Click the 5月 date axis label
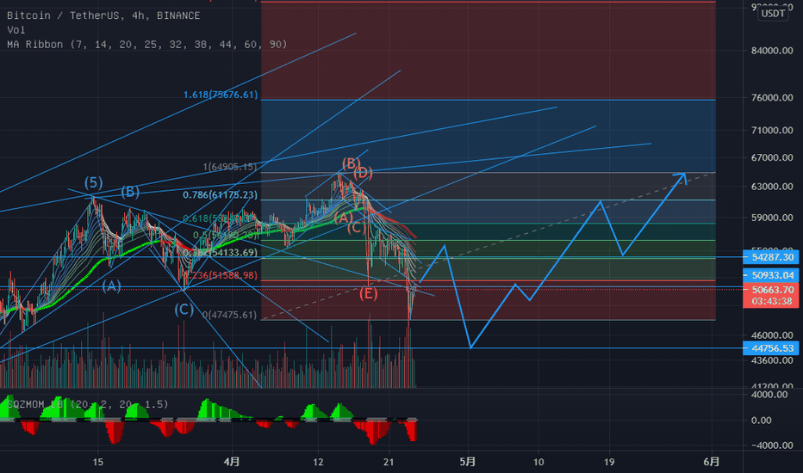 point(468,462)
